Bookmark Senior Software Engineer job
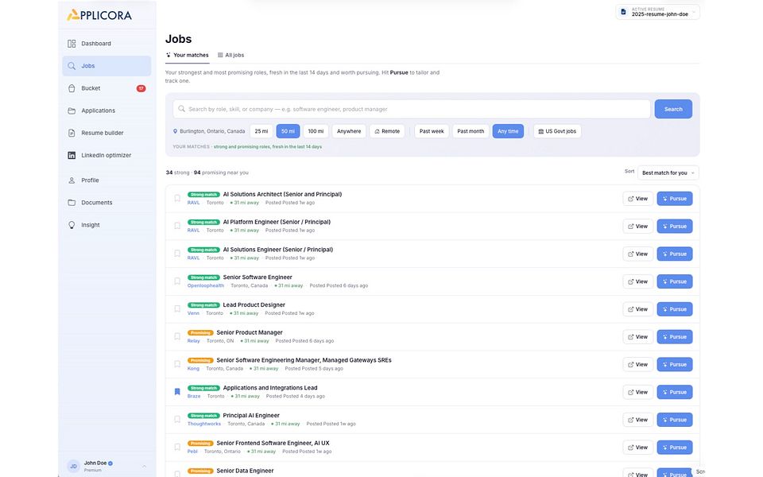Viewport: 763px width, 477px height. (x=177, y=281)
